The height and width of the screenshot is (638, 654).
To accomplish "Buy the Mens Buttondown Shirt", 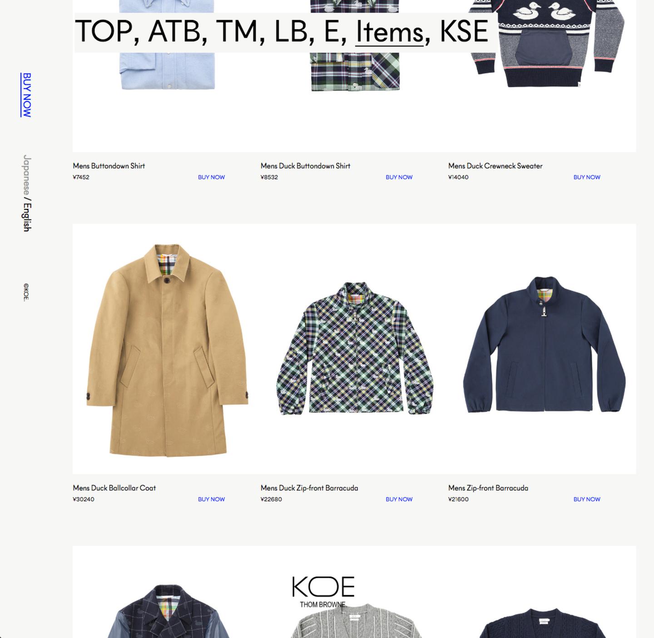I will (x=211, y=177).
